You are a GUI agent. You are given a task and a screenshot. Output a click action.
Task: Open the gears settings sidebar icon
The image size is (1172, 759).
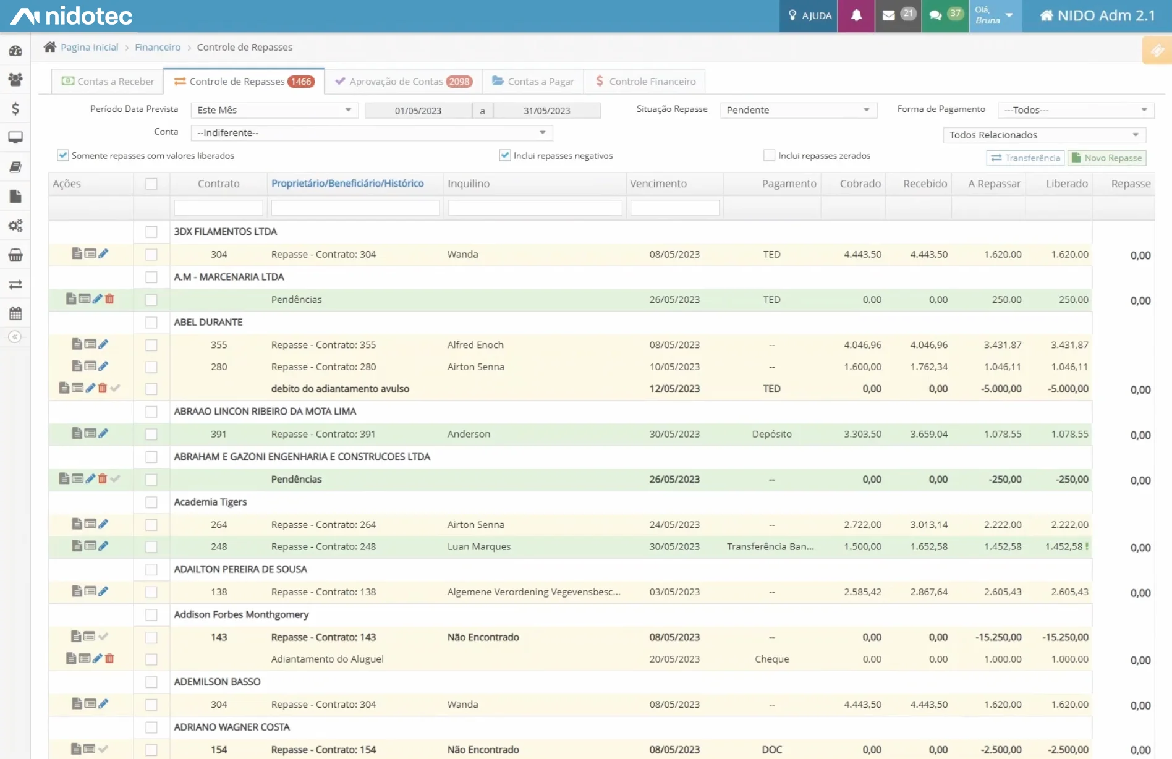click(x=15, y=226)
